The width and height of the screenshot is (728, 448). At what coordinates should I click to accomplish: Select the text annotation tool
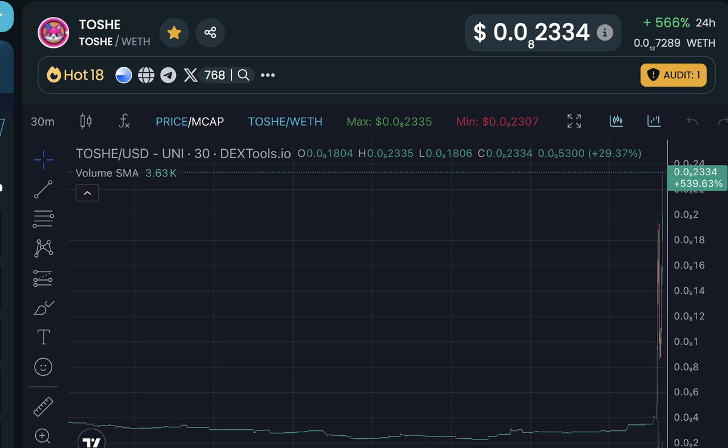pos(44,337)
